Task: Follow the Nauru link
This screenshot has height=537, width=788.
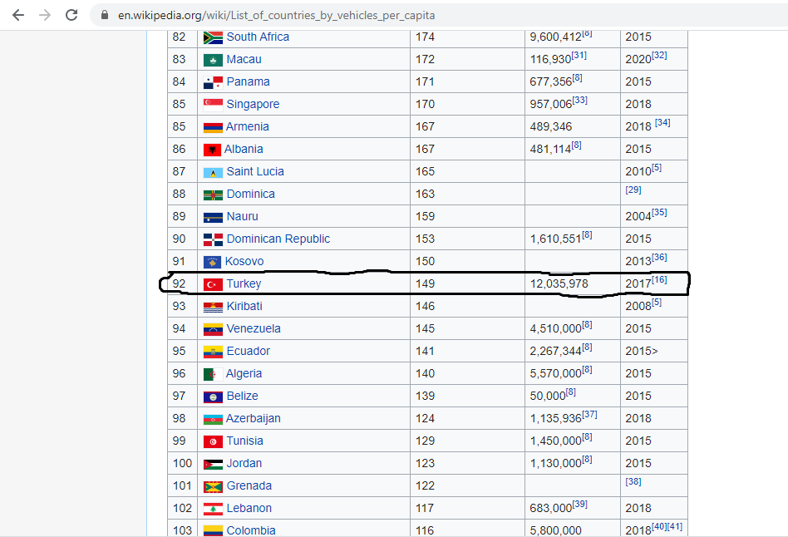Action: pyautogui.click(x=242, y=216)
